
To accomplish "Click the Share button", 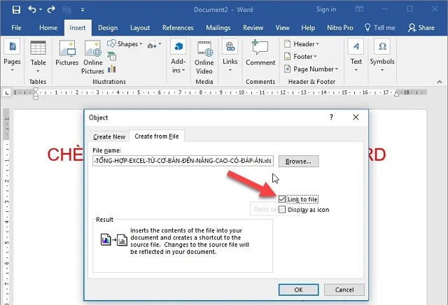I will (421, 28).
